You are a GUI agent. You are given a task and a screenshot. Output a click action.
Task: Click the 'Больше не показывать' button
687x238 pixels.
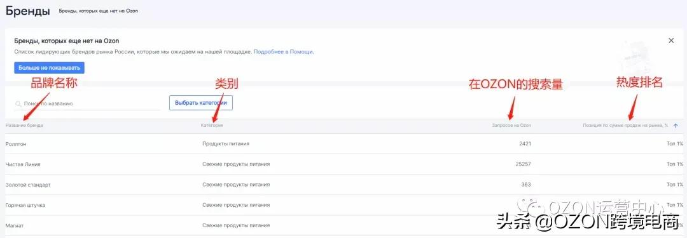pos(49,68)
